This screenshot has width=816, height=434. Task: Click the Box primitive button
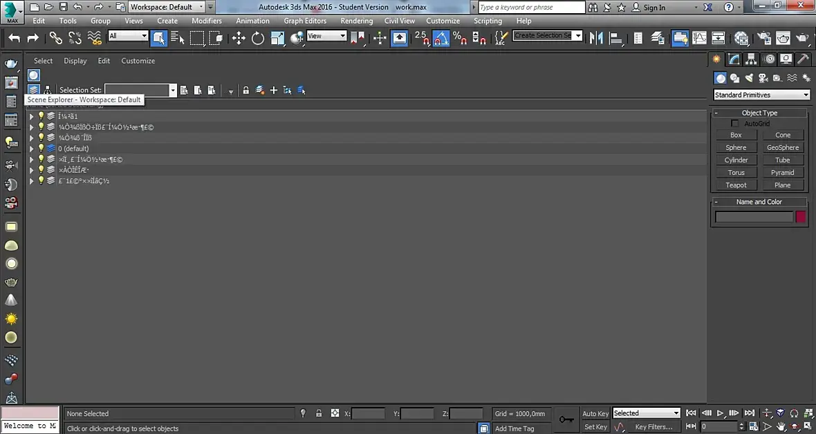tap(736, 135)
